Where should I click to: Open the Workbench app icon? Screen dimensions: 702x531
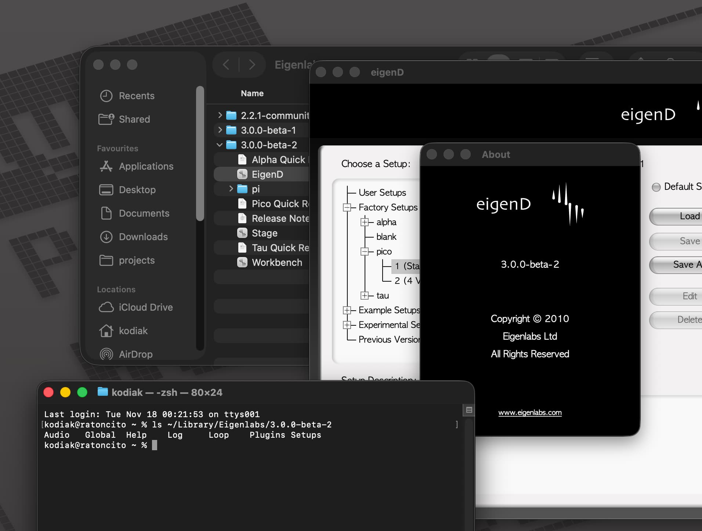pyautogui.click(x=242, y=263)
